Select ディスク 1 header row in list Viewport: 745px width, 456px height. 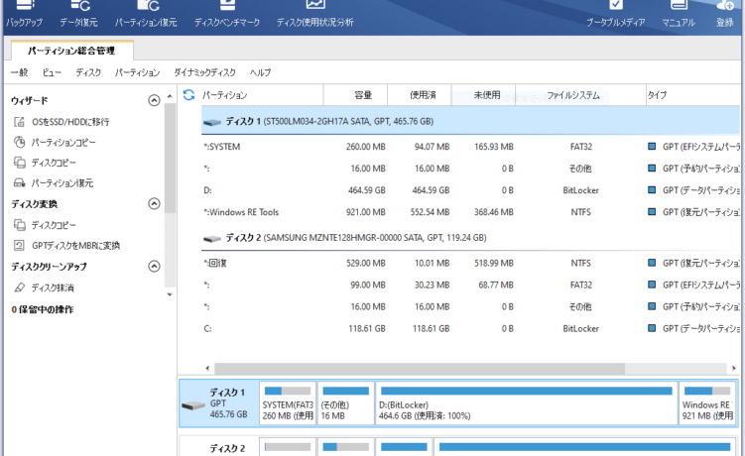(470, 121)
